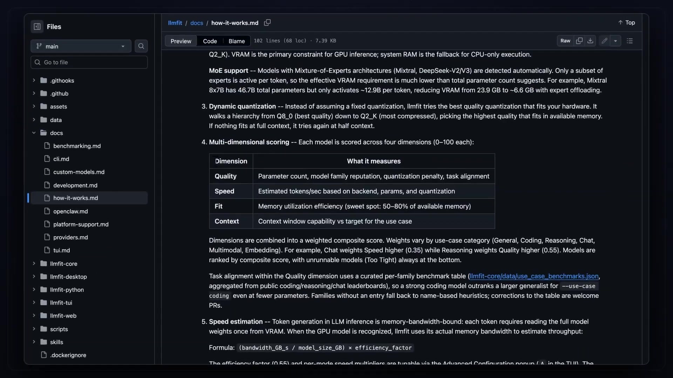Open the use_case_benchmarks.json link

click(x=534, y=276)
